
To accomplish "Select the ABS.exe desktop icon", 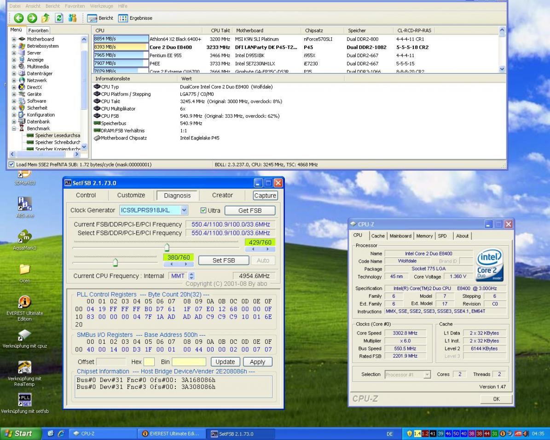I will coord(24,207).
